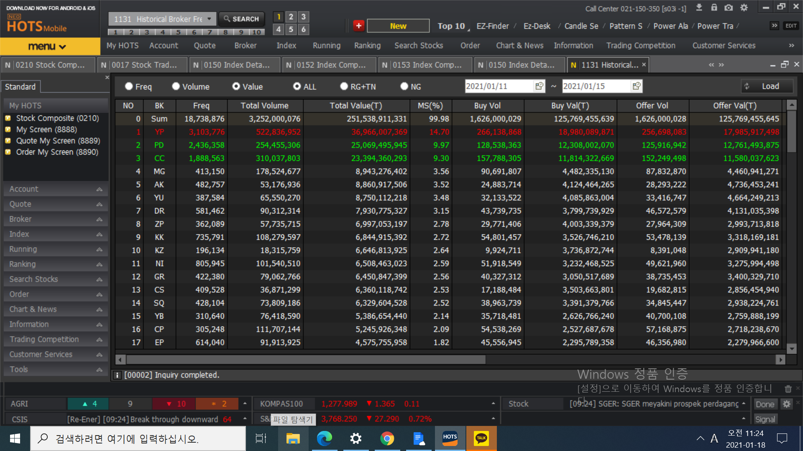Image resolution: width=803 pixels, height=451 pixels.
Task: Click the info icon beside Inquiry completed
Action: click(x=118, y=375)
